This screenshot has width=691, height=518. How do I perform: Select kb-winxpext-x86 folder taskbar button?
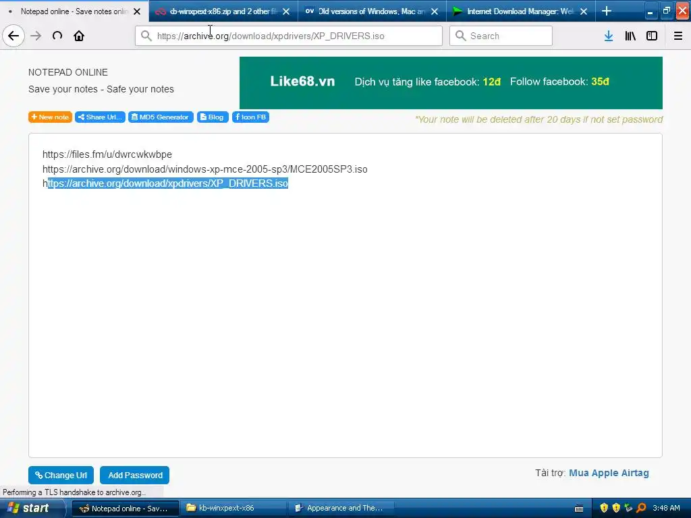233,509
